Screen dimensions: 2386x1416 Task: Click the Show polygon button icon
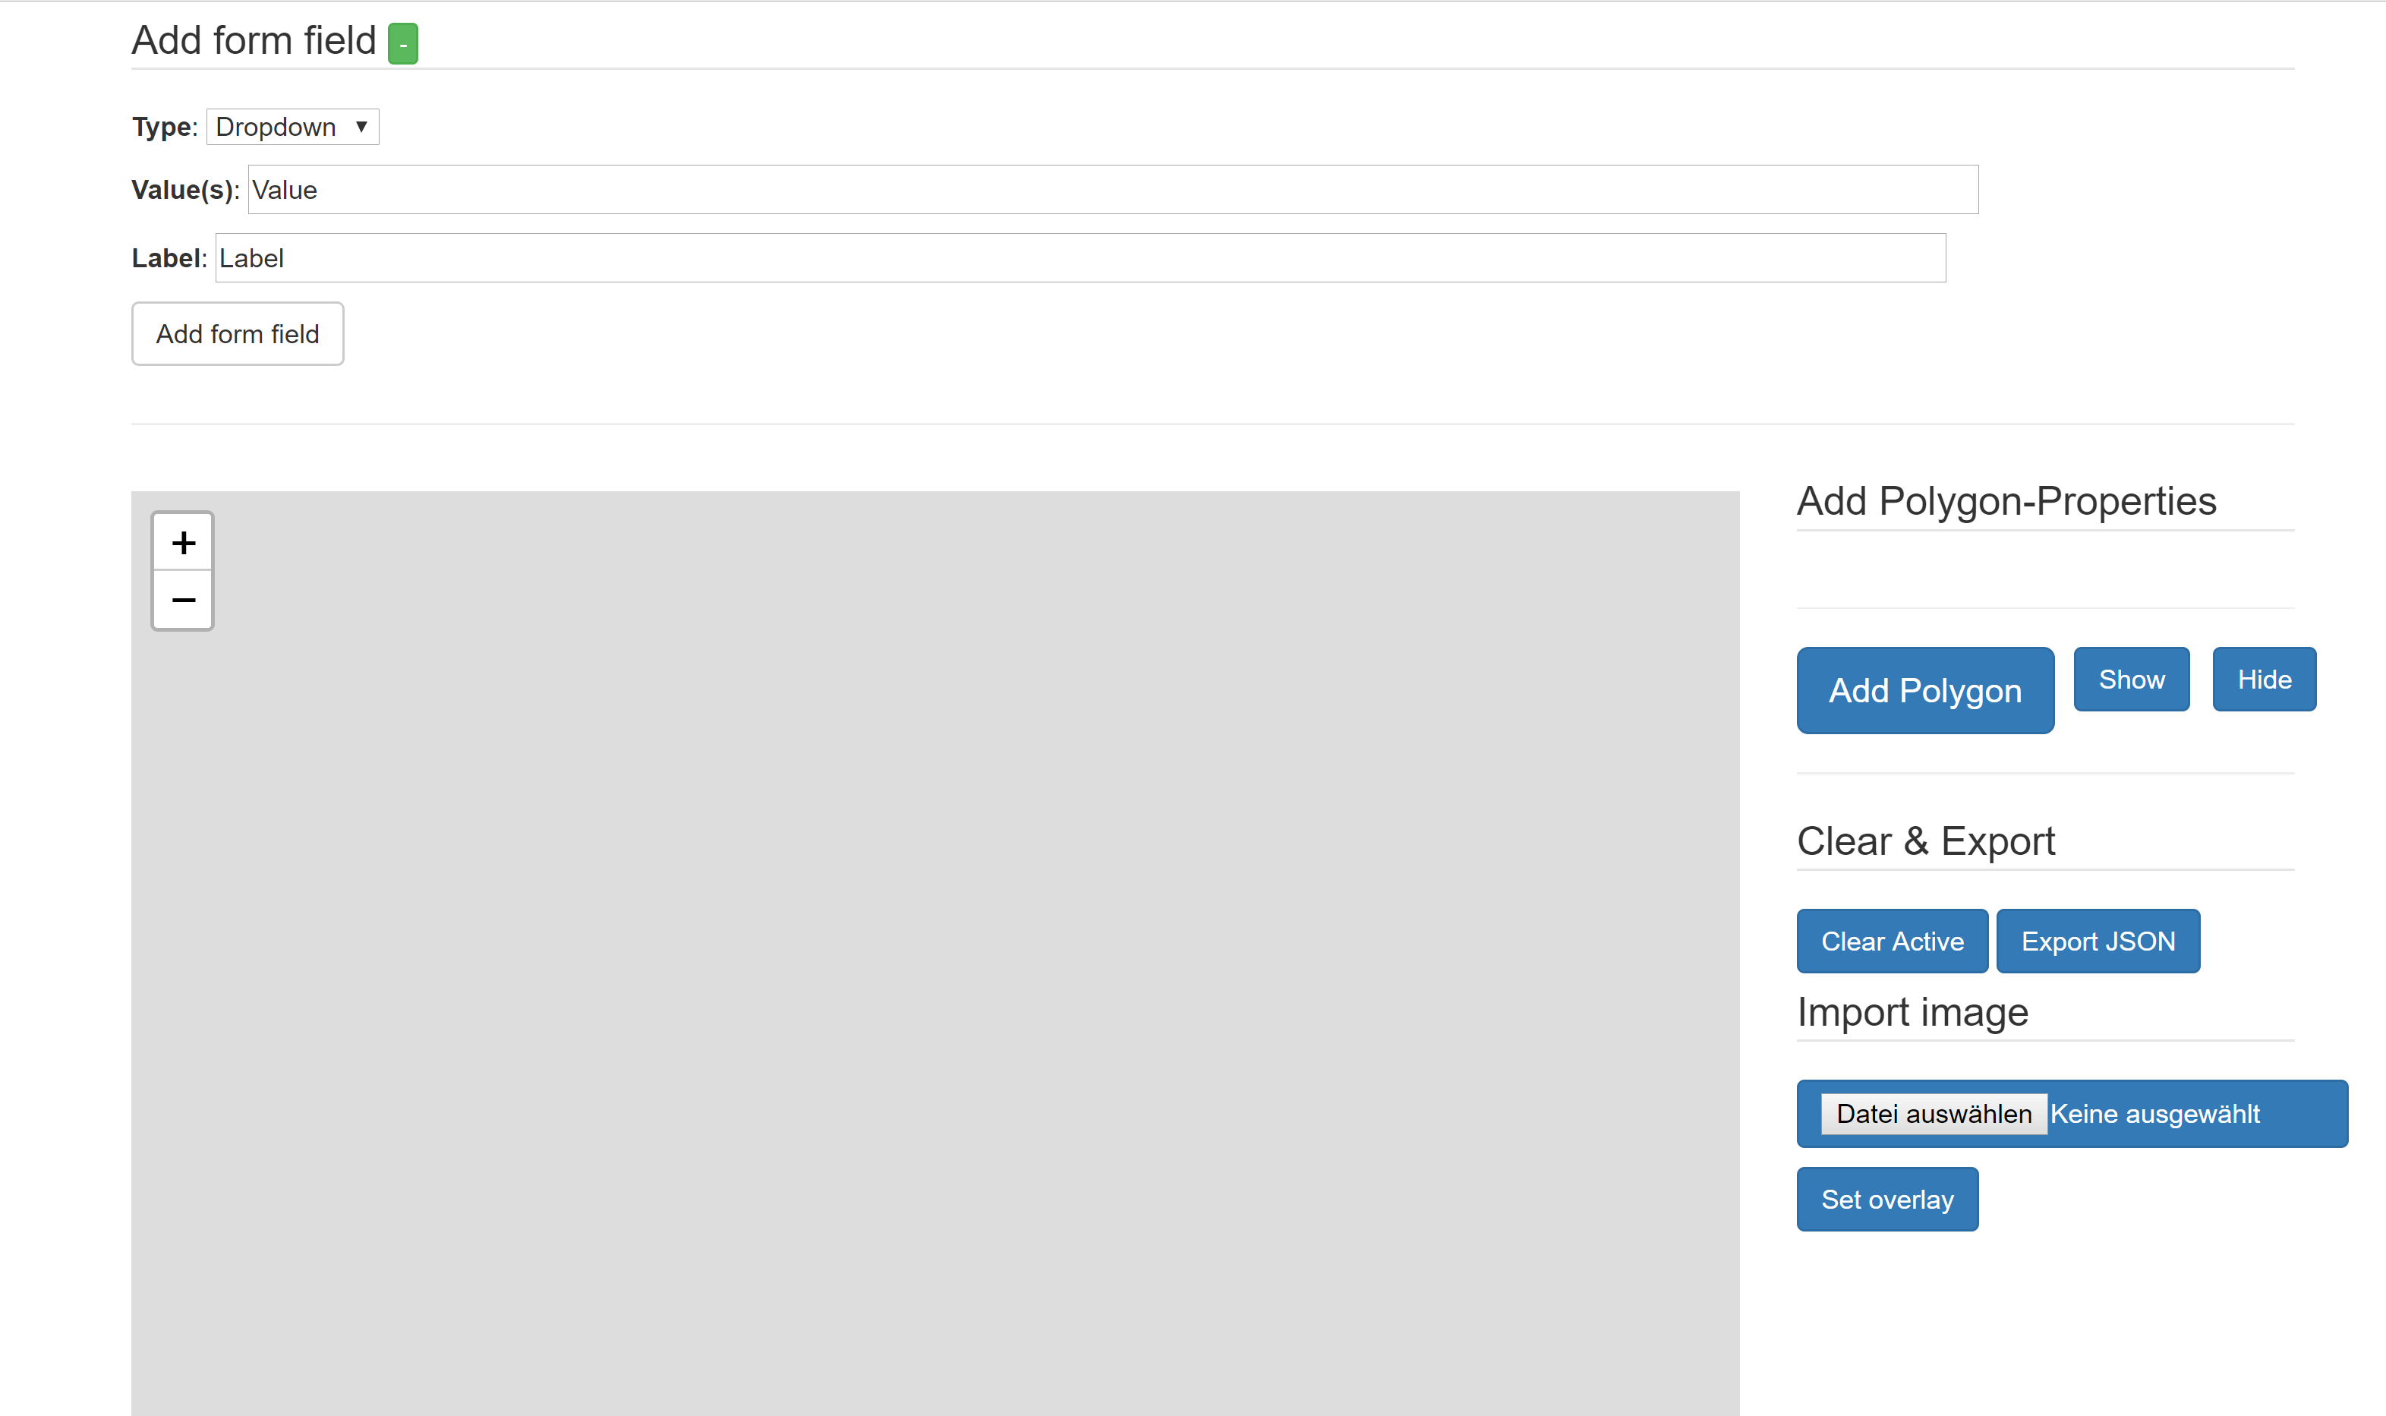click(x=2130, y=678)
